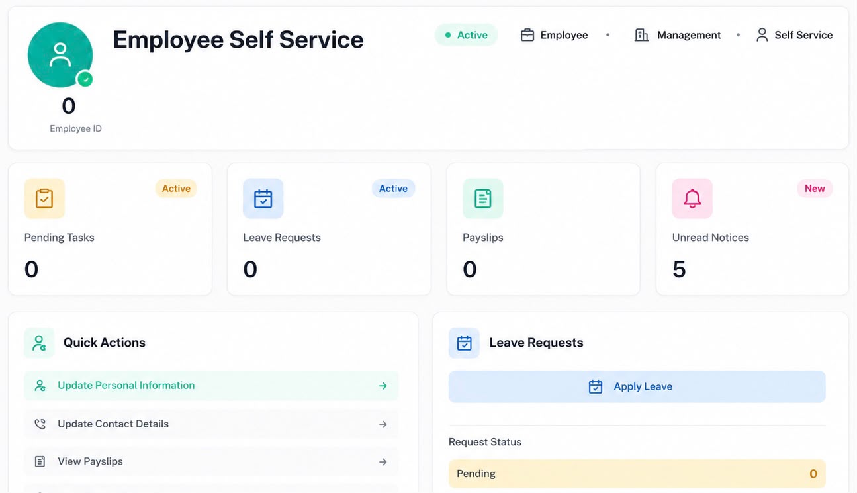This screenshot has height=493, width=857.
Task: Click the Employee Self Service title
Action: (x=238, y=40)
